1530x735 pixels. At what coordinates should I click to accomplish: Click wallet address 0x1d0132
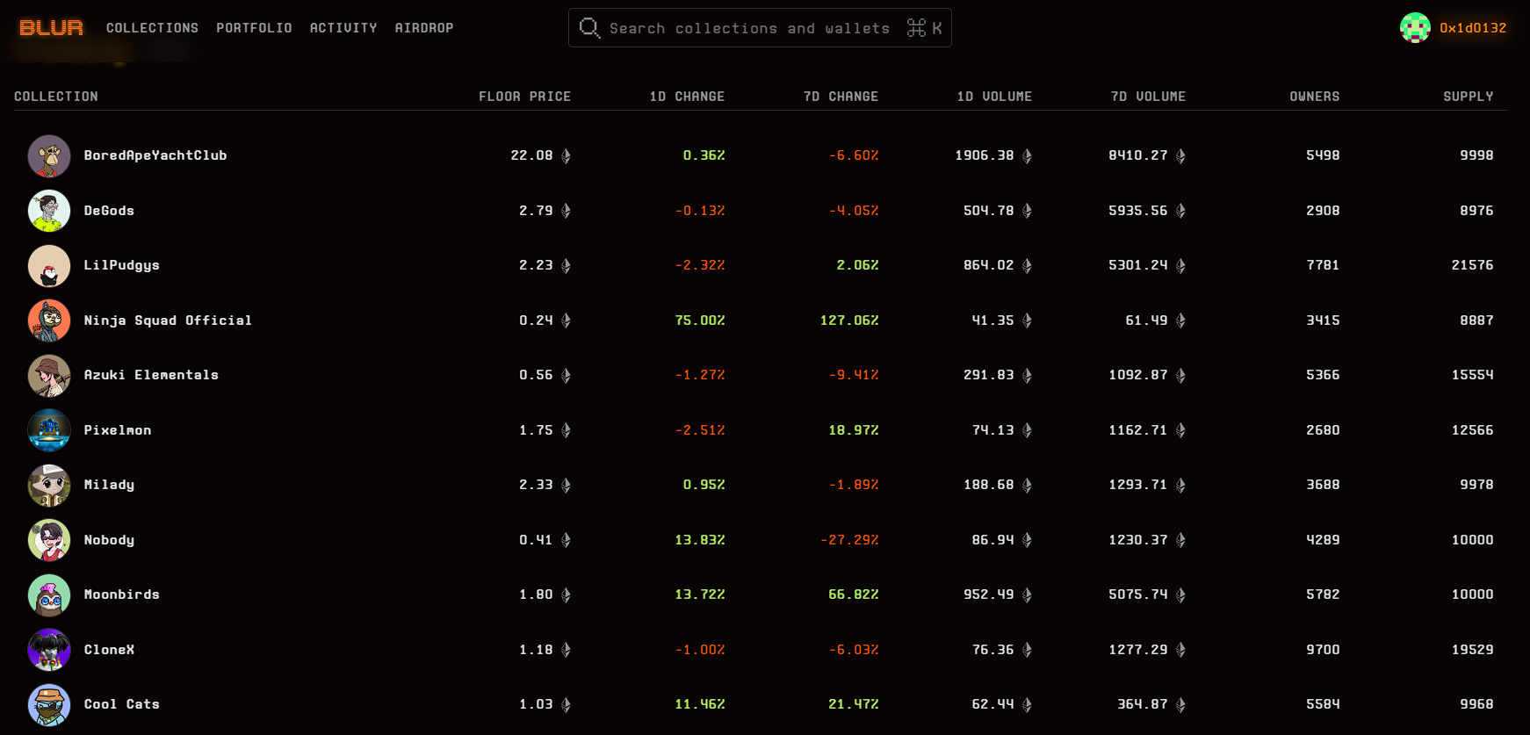point(1473,28)
